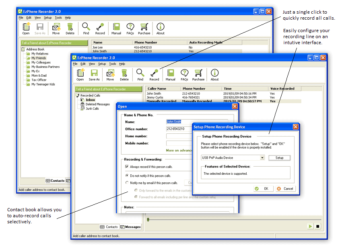Select Forward to all emails option
This screenshot has width=346, height=249.
136,197
